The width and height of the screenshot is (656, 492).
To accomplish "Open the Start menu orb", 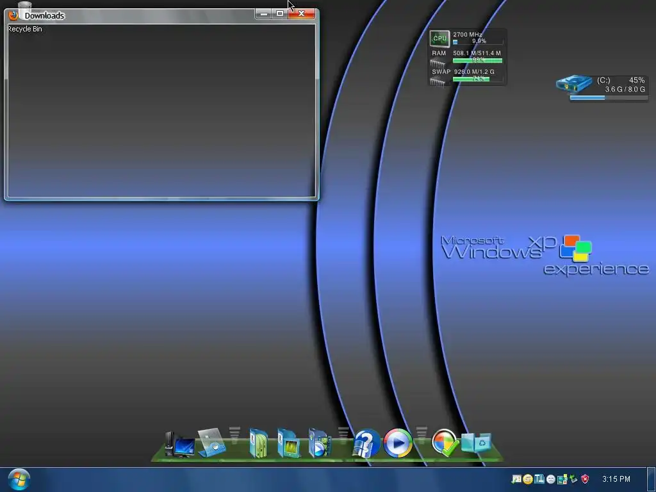I will (x=19, y=479).
